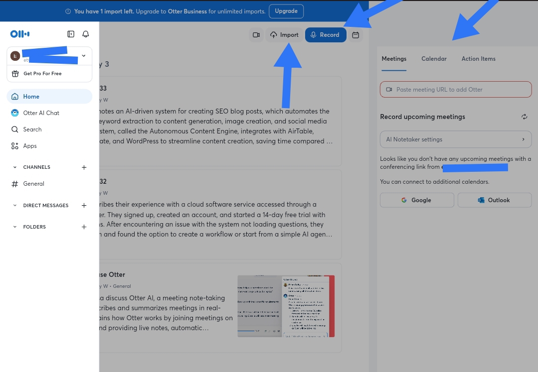This screenshot has height=372, width=538.
Task: Add a new channel plus icon
Action: click(x=84, y=167)
